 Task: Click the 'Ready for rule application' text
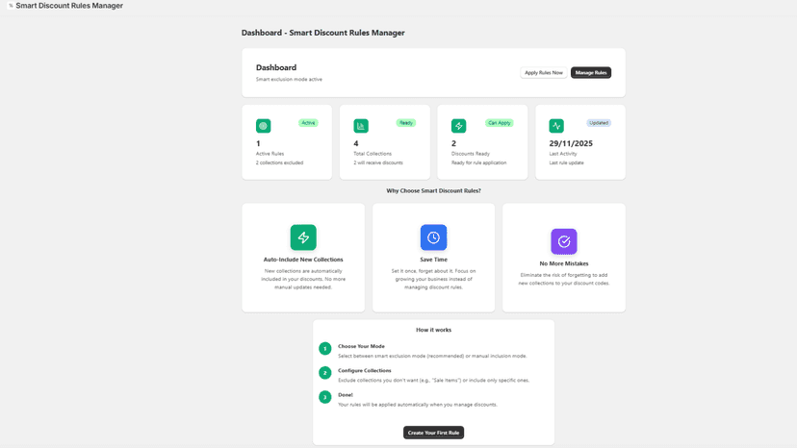[478, 163]
